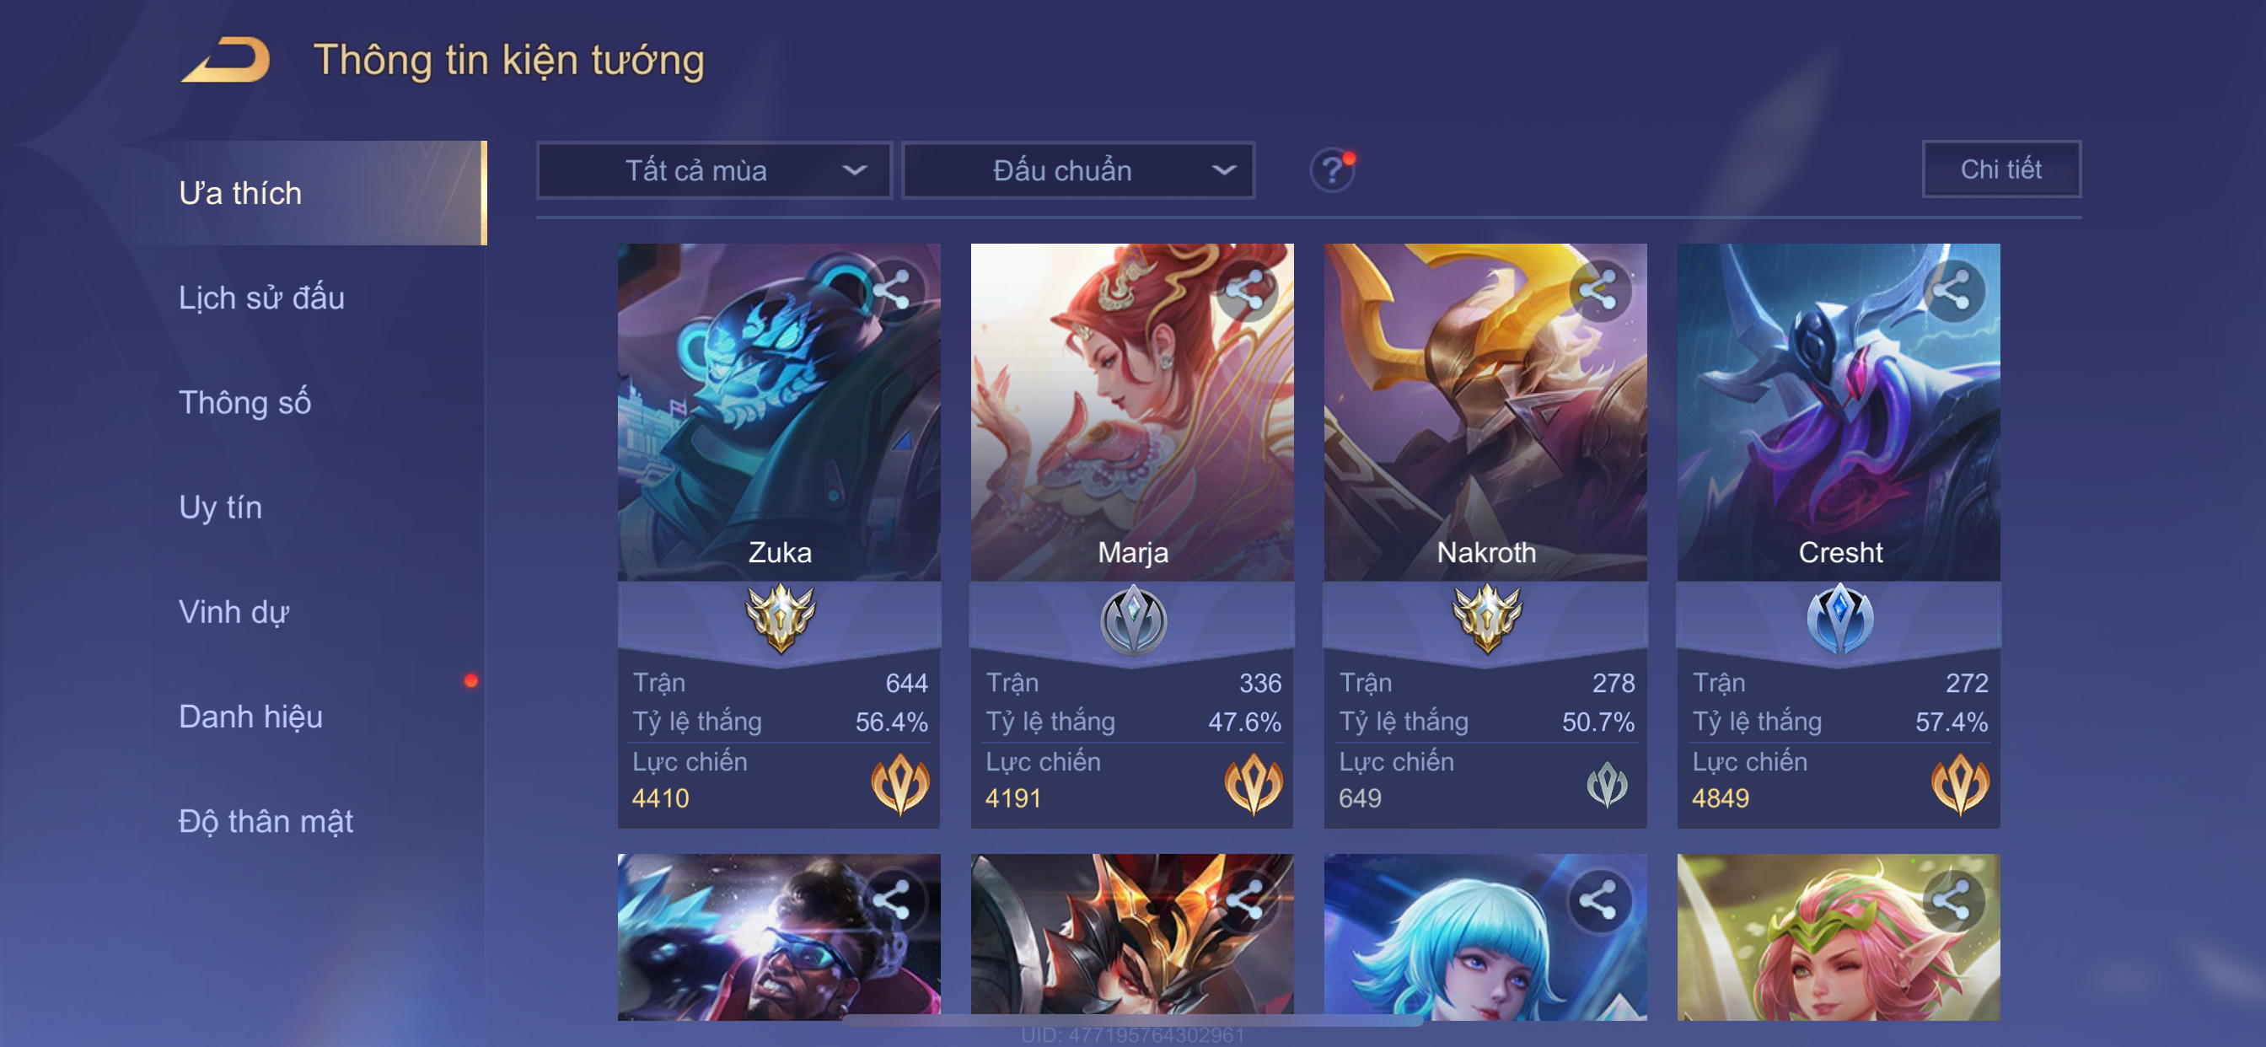Expand the Đấu chuẩn match type dropdown
2266x1047 pixels.
coord(1079,170)
